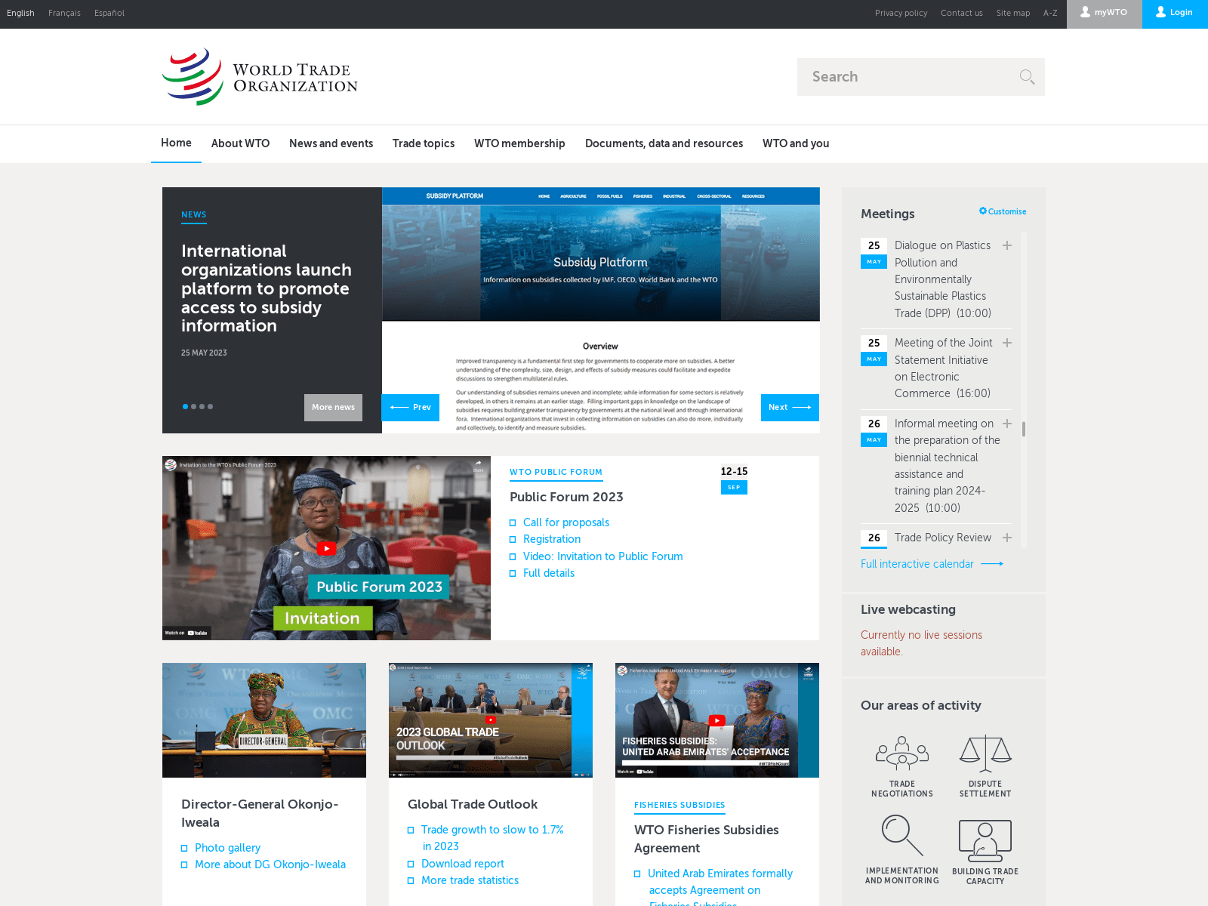Select second carousel dot indicator
1208x906 pixels.
pyautogui.click(x=194, y=407)
